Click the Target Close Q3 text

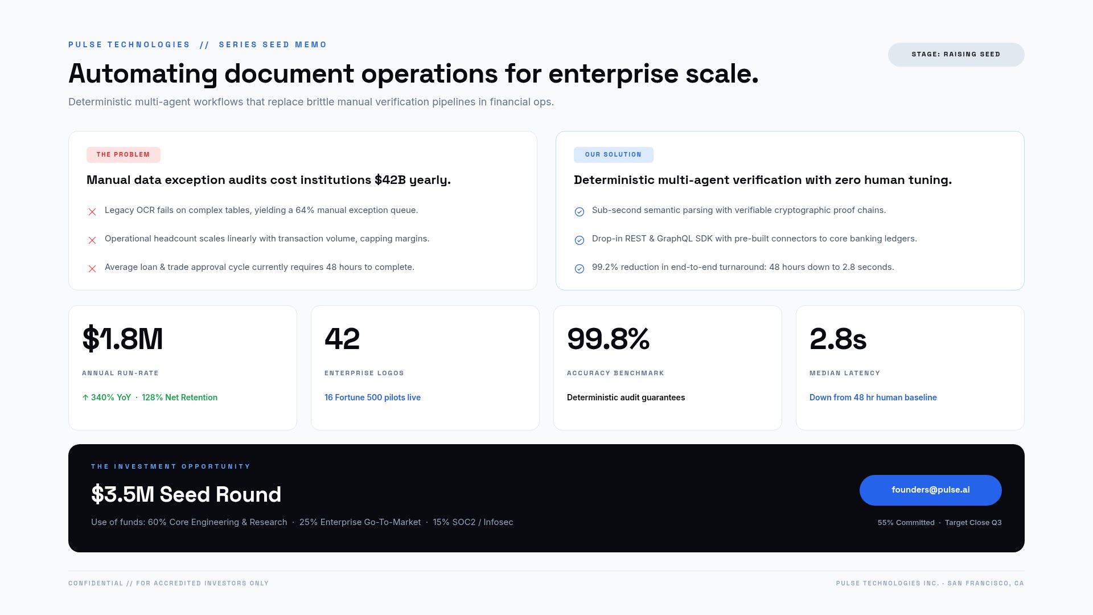point(973,523)
